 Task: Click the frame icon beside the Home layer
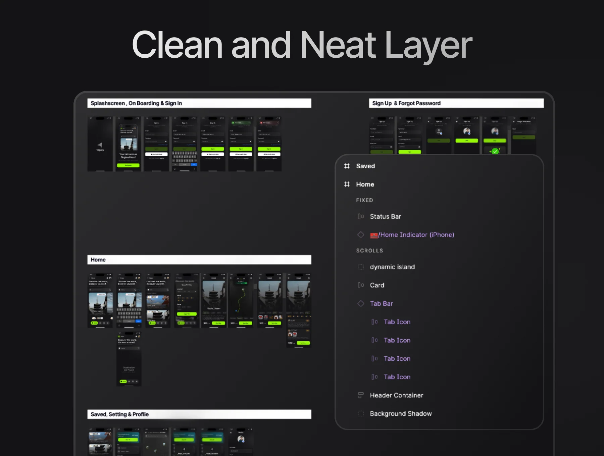point(347,184)
